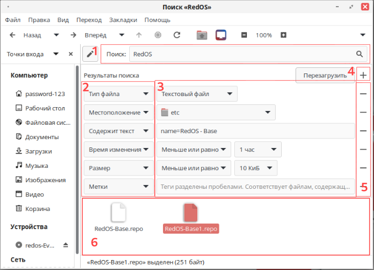Image resolution: width=374 pixels, height=270 pixels.
Task: Click the search field containing RedOS
Action: point(248,54)
